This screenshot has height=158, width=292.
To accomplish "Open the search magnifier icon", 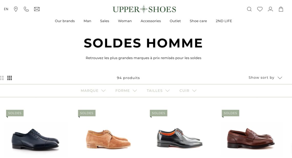I will click(249, 9).
